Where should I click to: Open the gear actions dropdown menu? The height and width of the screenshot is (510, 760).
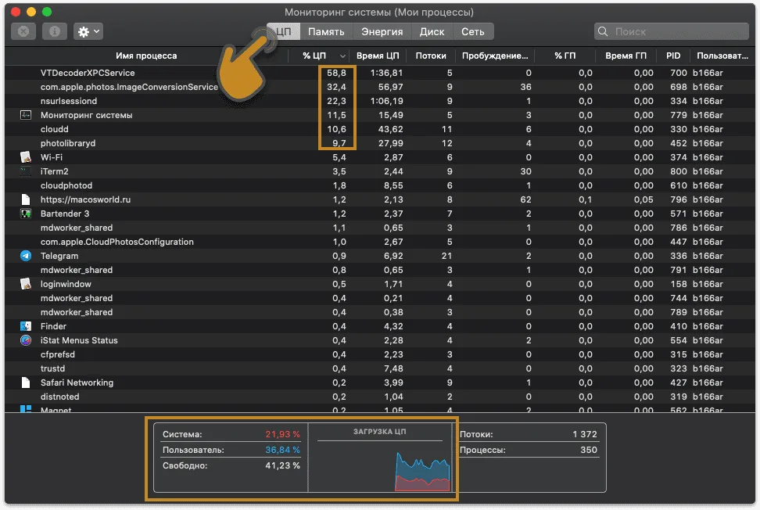[88, 31]
